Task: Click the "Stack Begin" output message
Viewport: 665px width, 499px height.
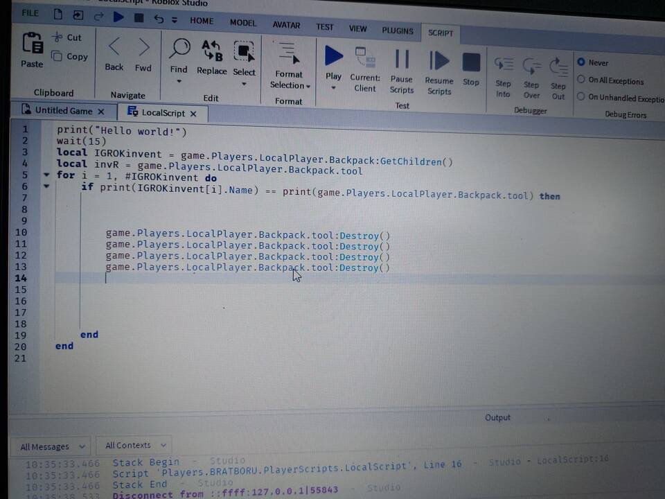Action: coord(146,462)
